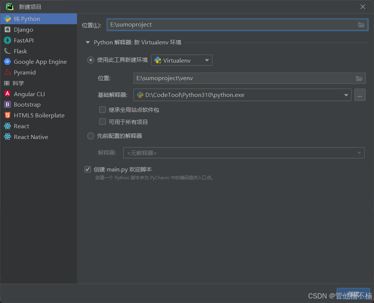Click the HTML5 Boilerplate shield icon
The width and height of the screenshot is (374, 303).
pos(7,115)
